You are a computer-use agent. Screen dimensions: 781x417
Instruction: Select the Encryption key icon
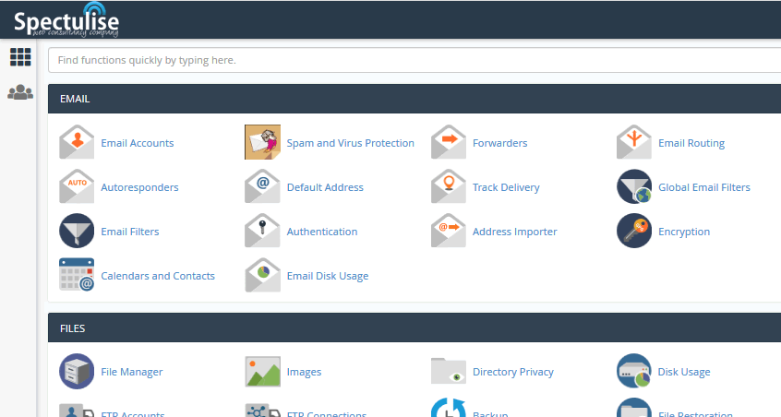click(x=634, y=231)
